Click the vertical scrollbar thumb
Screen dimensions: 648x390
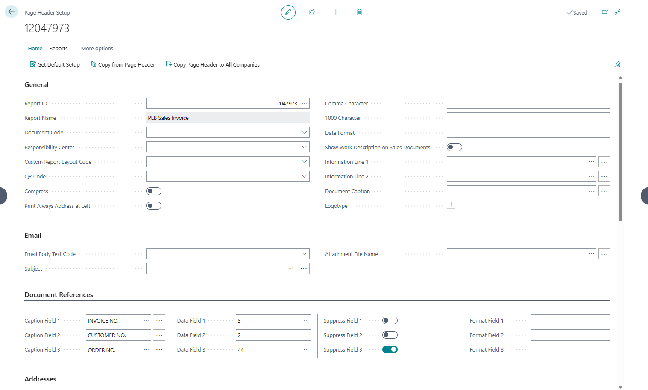(620, 151)
